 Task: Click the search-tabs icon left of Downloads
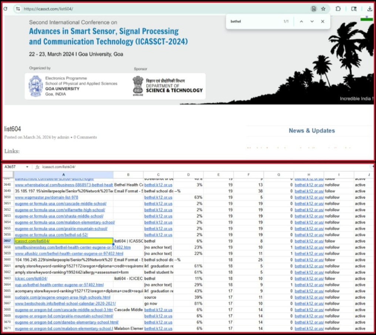pos(354,9)
